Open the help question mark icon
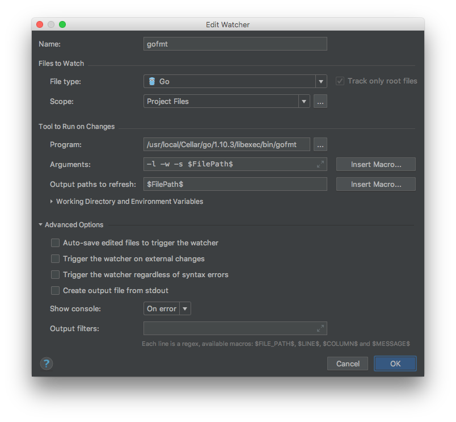Image resolution: width=456 pixels, height=422 pixels. tap(47, 363)
